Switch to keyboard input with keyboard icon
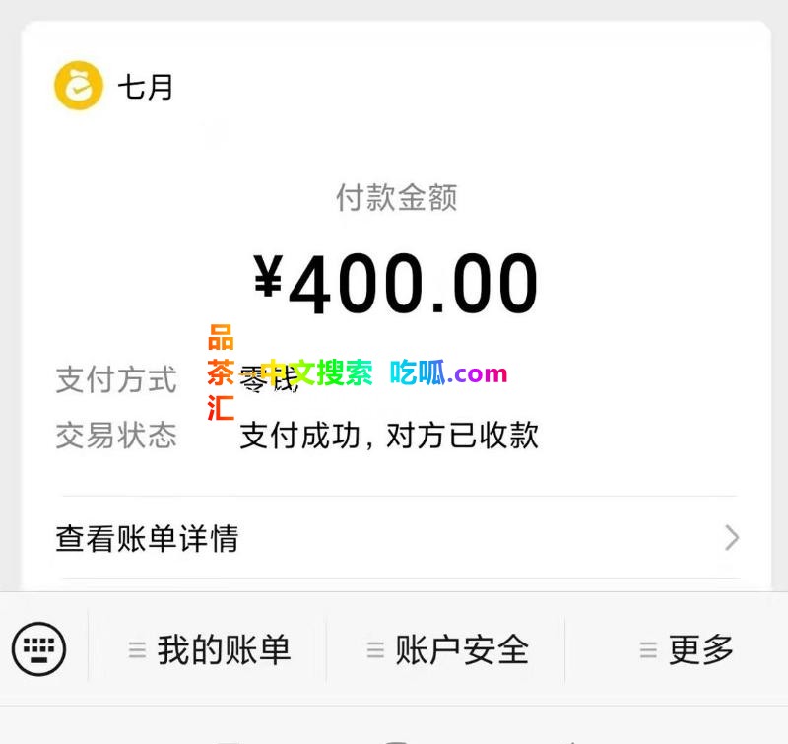 click(39, 649)
